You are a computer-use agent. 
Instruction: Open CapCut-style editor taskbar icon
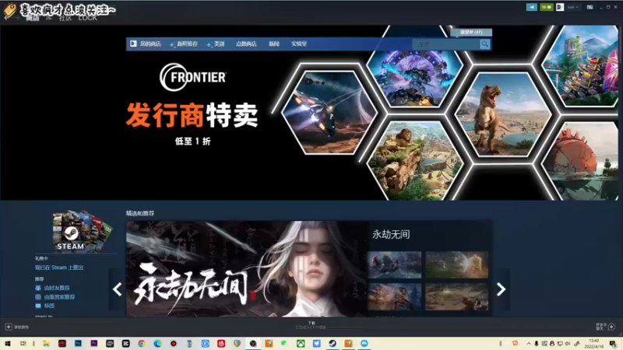point(125,343)
